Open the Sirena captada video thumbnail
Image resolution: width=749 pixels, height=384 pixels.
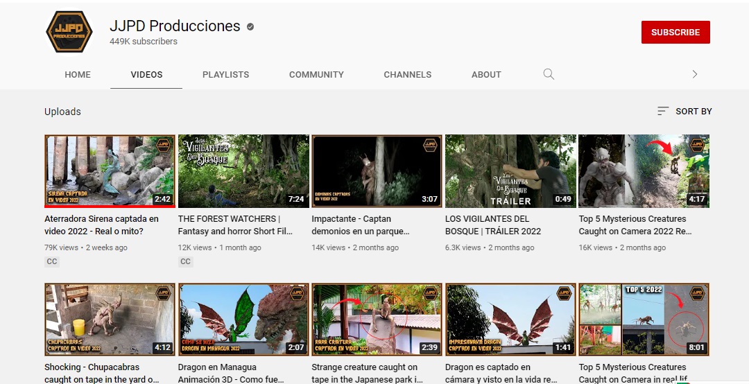point(110,171)
